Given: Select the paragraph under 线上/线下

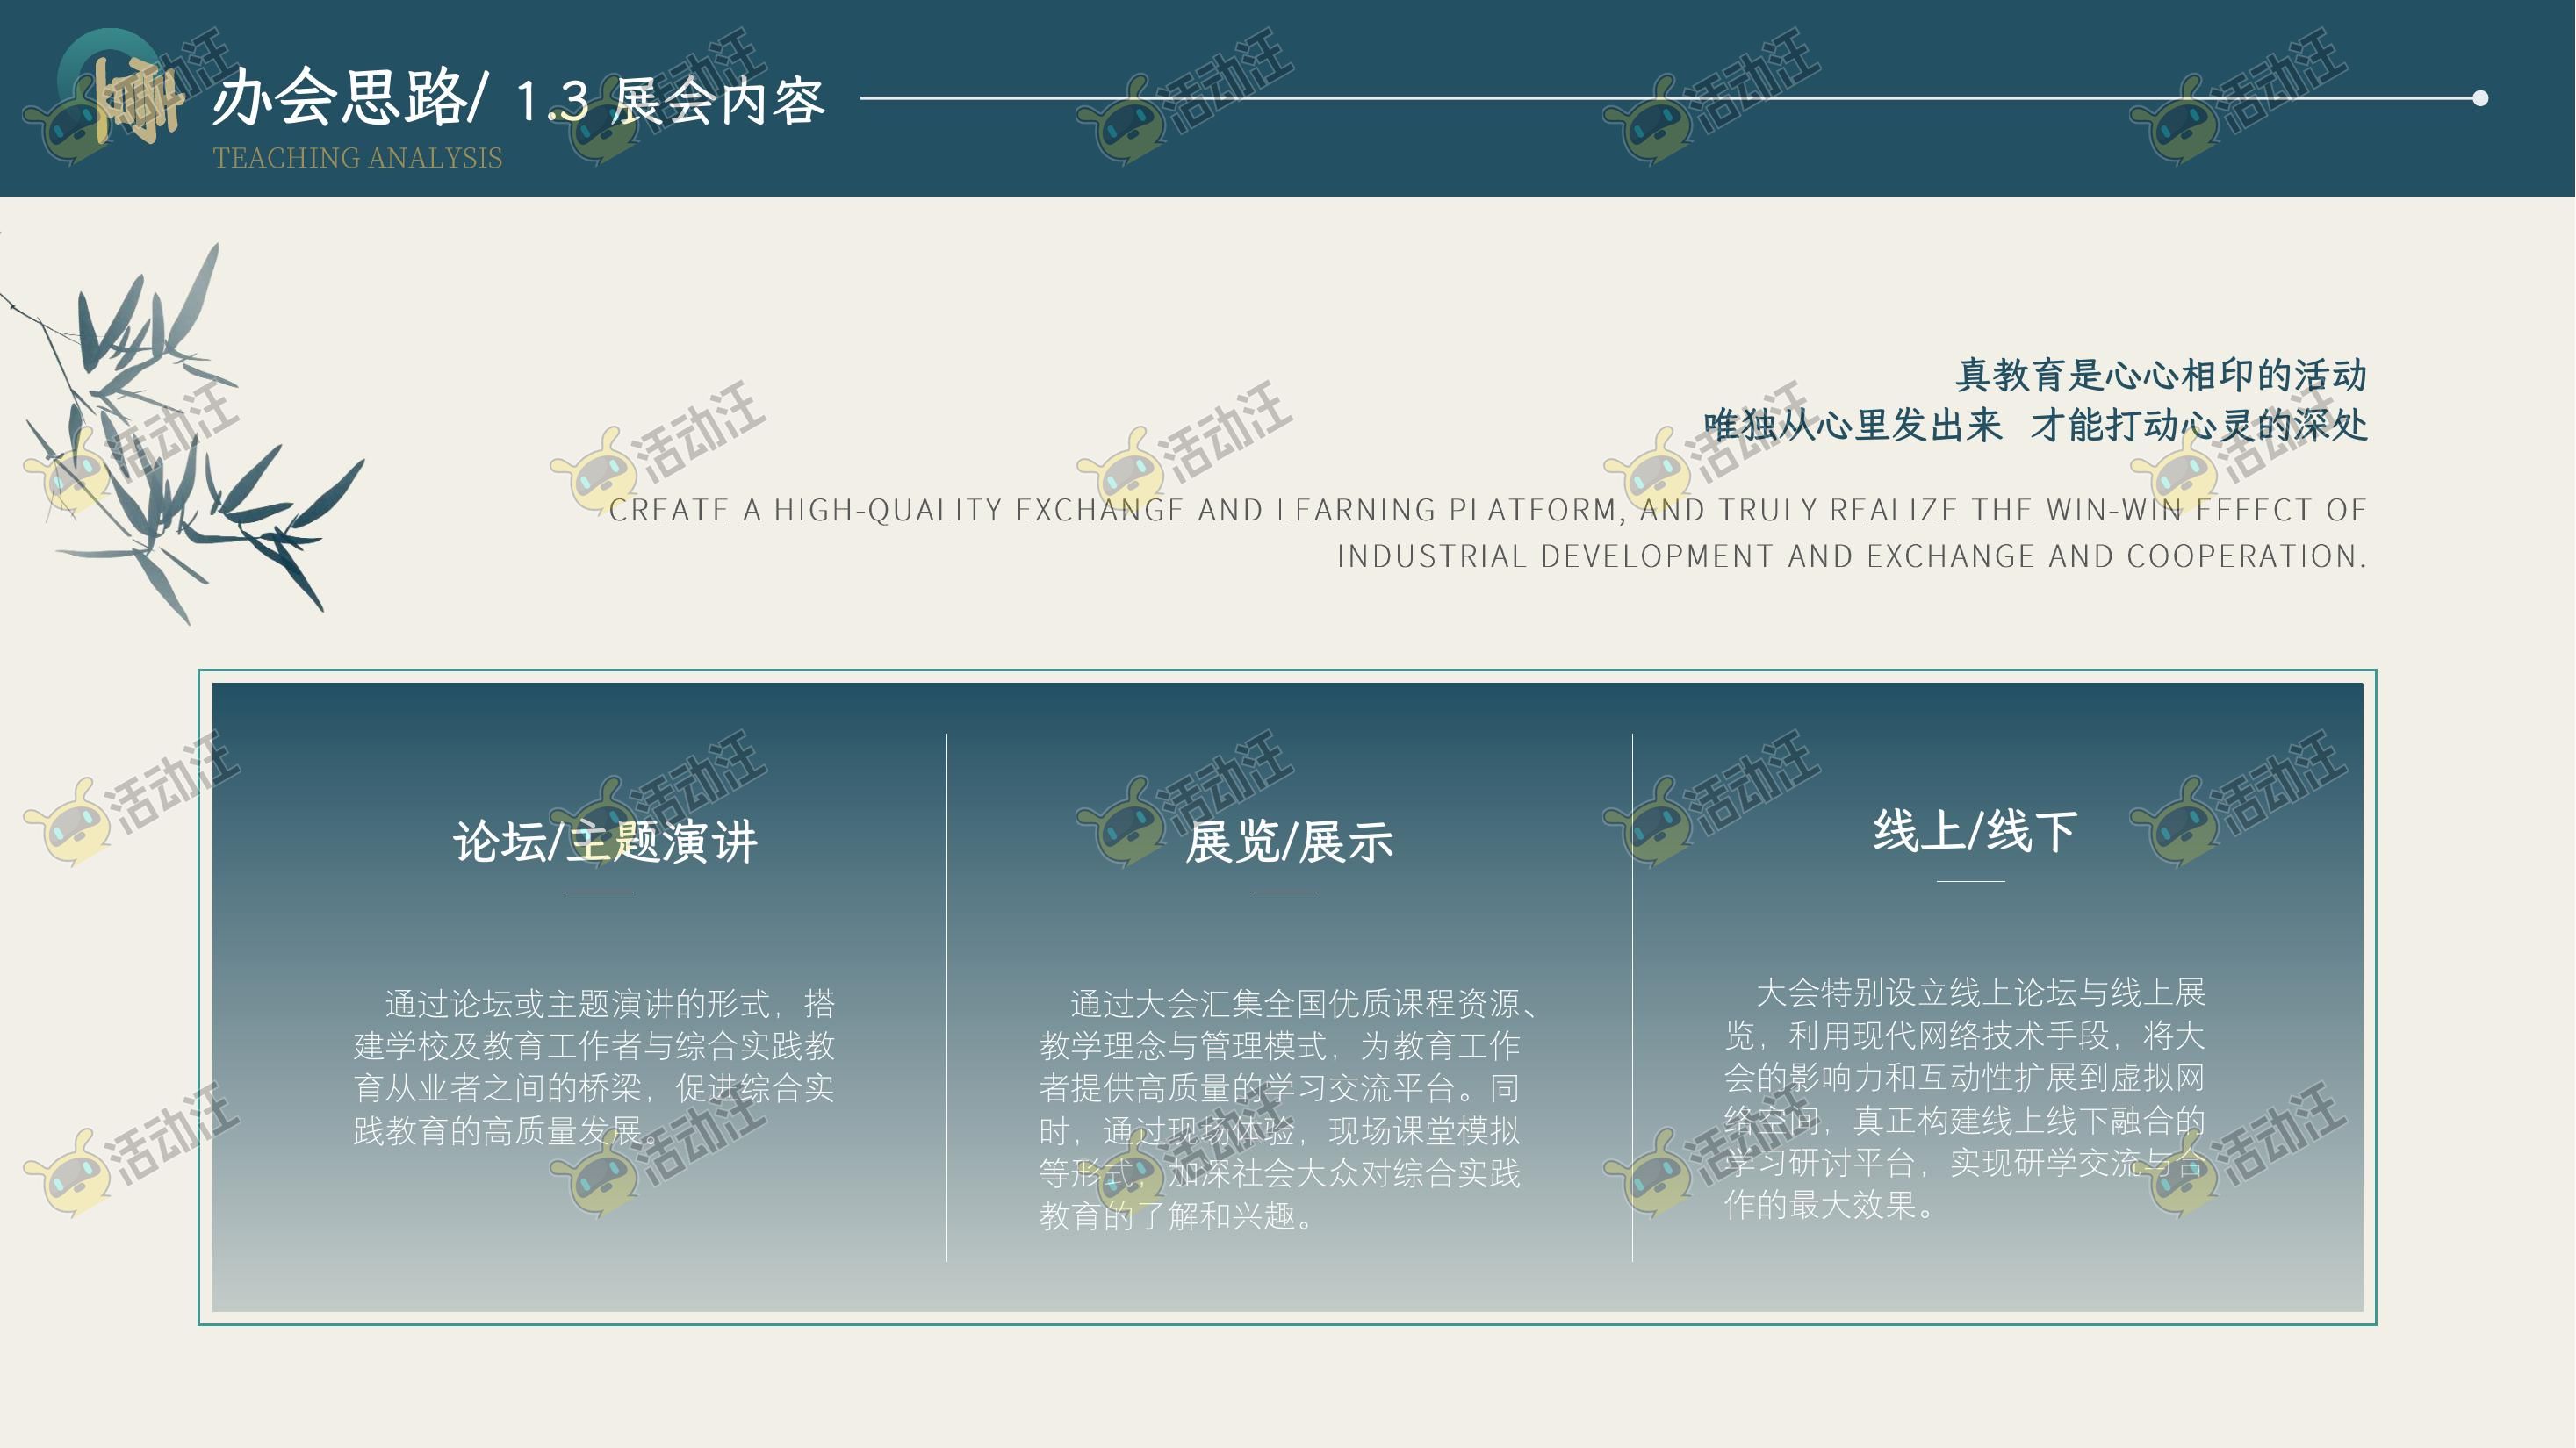Looking at the screenshot, I should (x=1964, y=1098).
